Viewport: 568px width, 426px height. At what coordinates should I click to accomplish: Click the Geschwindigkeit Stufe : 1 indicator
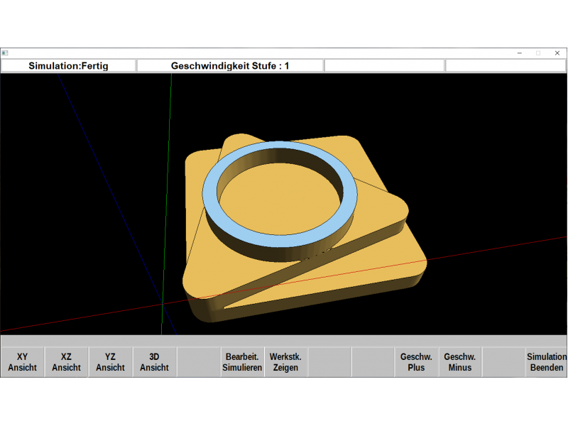click(x=229, y=65)
